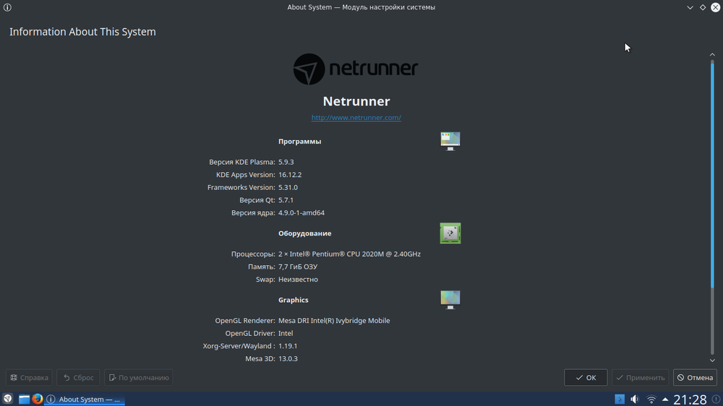Click the OpenGL Driver value Intel
Viewport: 723px width, 406px height.
coord(286,333)
